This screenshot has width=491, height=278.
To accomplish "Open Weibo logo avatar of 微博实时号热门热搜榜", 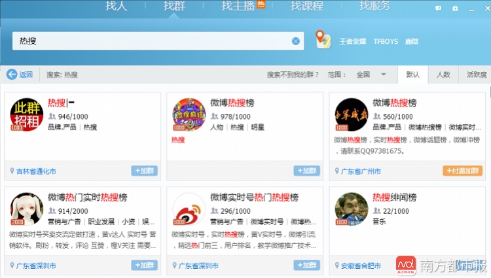I will pos(189,209).
